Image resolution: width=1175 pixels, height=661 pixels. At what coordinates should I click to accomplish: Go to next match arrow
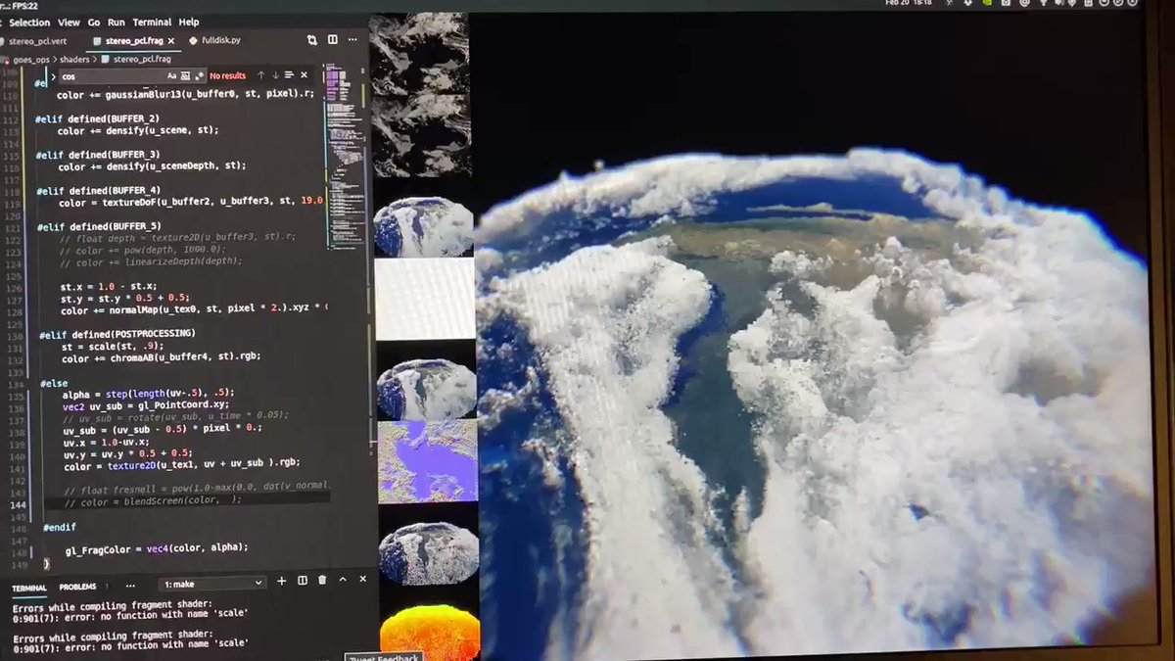click(x=275, y=75)
